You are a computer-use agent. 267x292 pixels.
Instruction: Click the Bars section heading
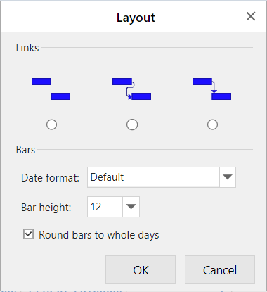[25, 150]
